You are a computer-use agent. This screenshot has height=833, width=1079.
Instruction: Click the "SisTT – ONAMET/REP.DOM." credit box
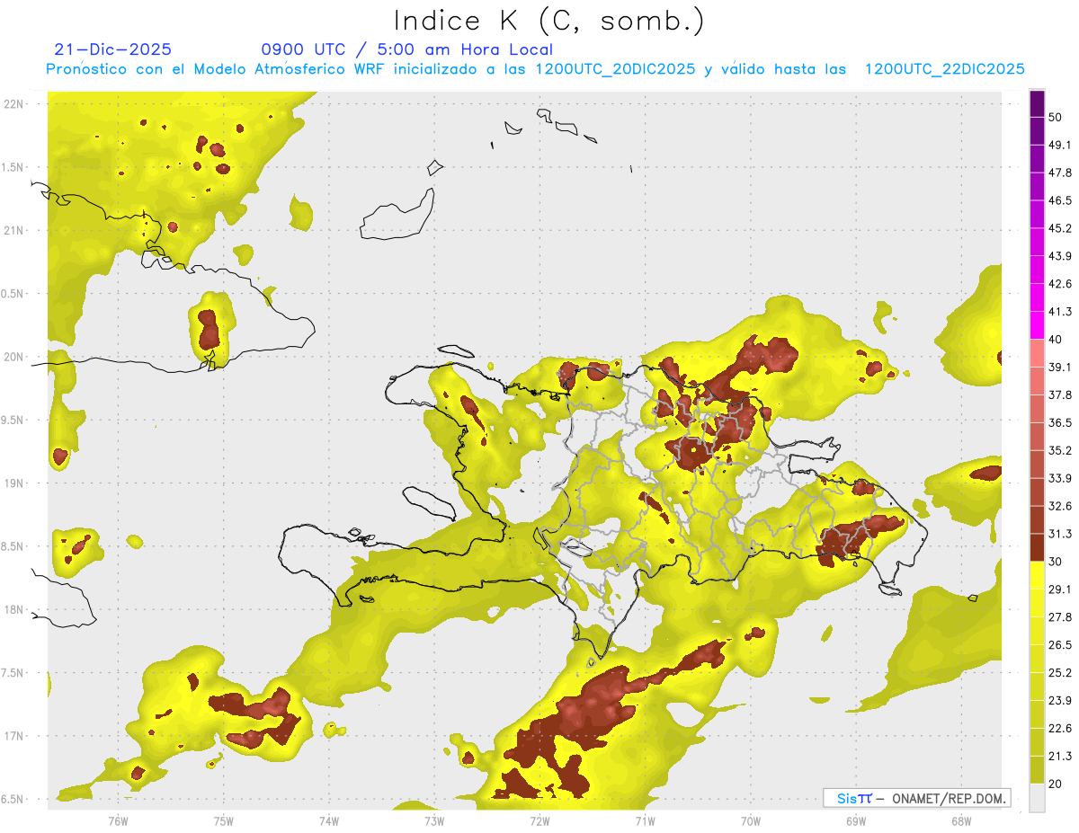[916, 798]
